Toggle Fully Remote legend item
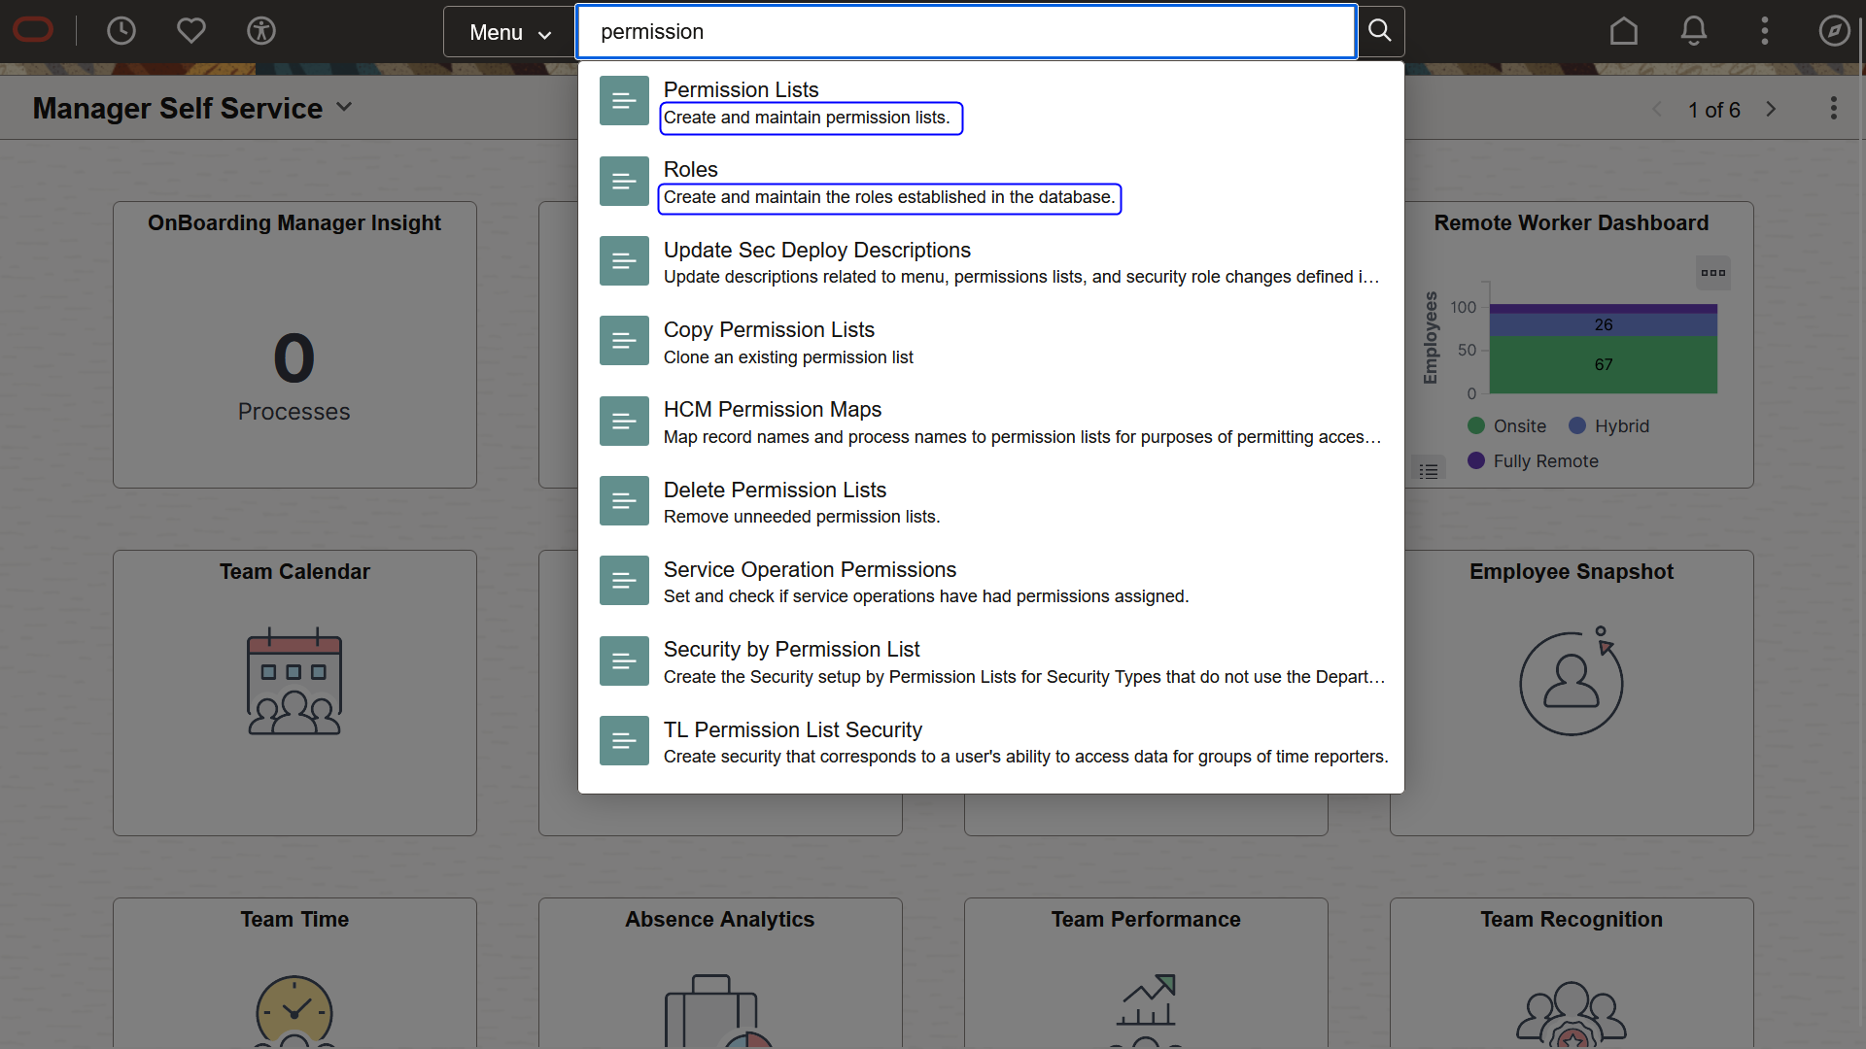The height and width of the screenshot is (1049, 1866). (x=1534, y=461)
